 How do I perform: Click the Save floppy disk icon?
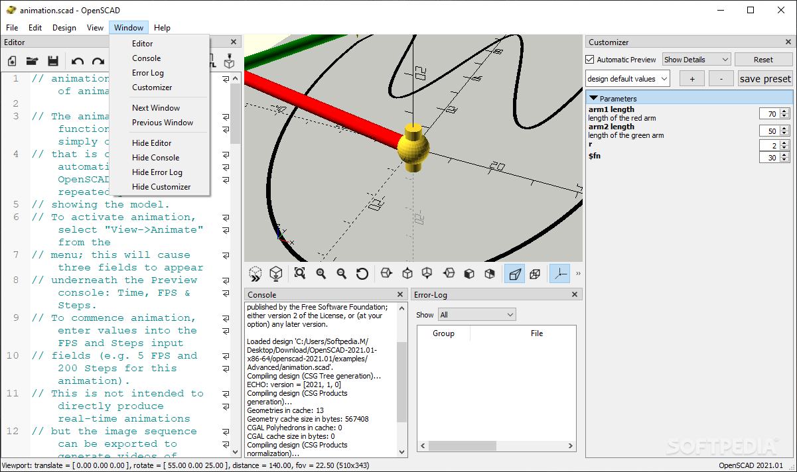(52, 61)
